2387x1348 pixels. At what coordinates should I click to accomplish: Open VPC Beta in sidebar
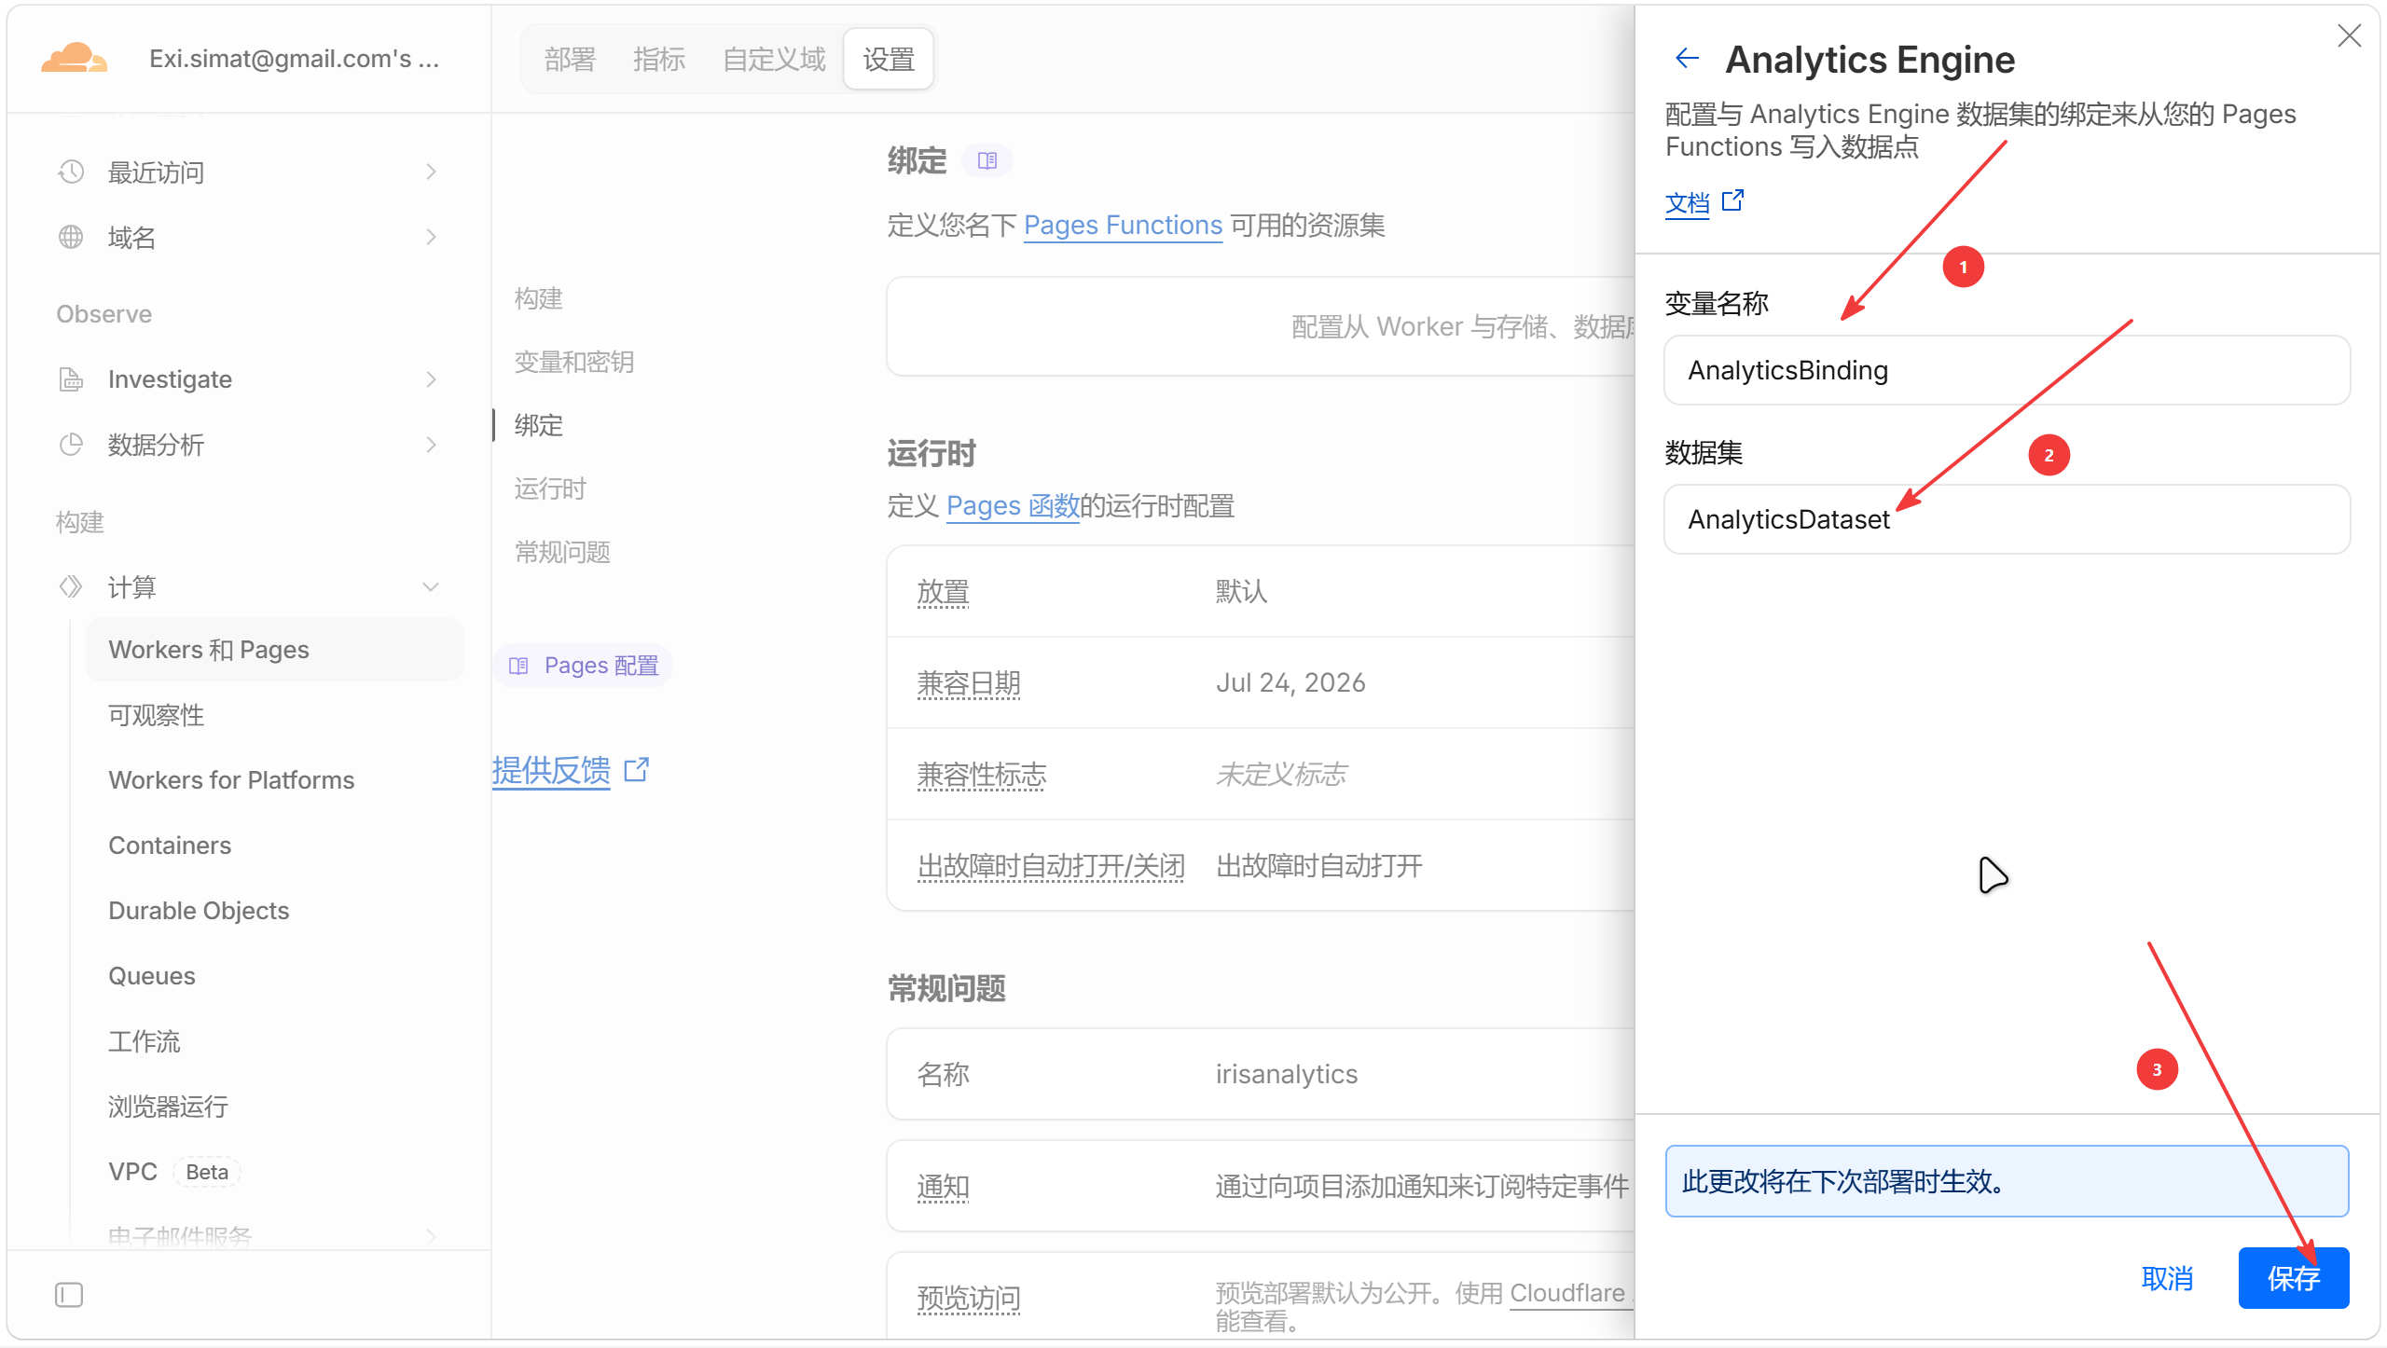[173, 1172]
